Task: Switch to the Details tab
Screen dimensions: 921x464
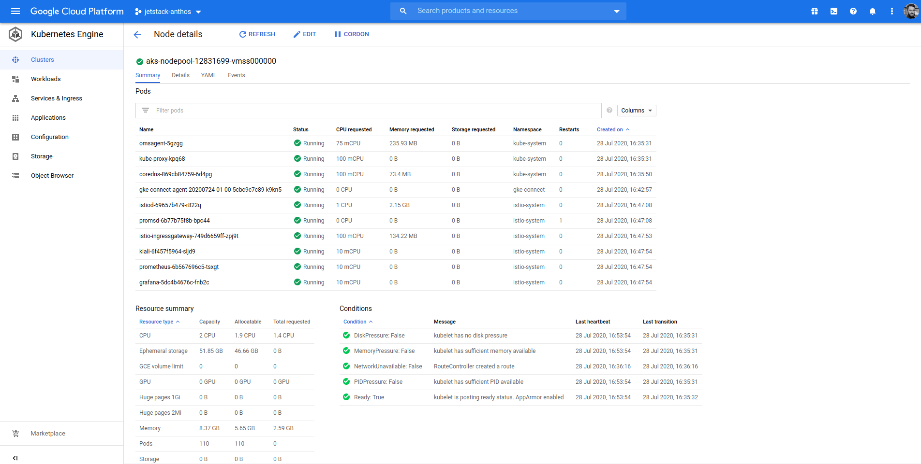Action: pyautogui.click(x=180, y=75)
